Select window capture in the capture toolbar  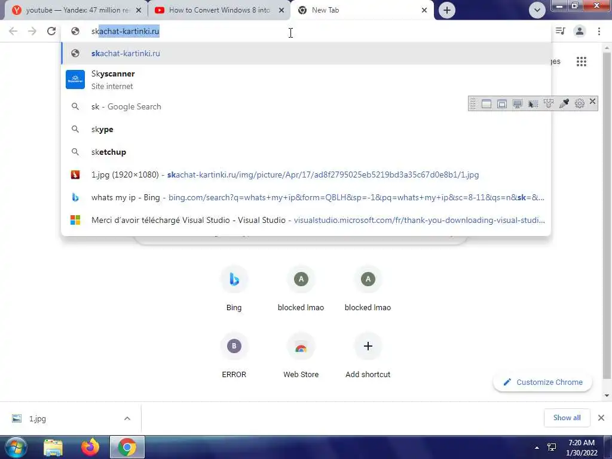coord(486,103)
